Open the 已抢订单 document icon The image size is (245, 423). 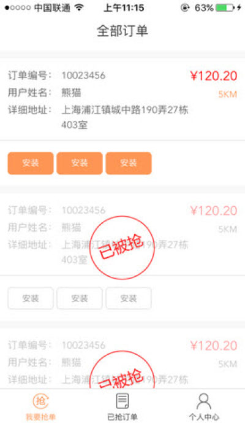click(x=123, y=401)
